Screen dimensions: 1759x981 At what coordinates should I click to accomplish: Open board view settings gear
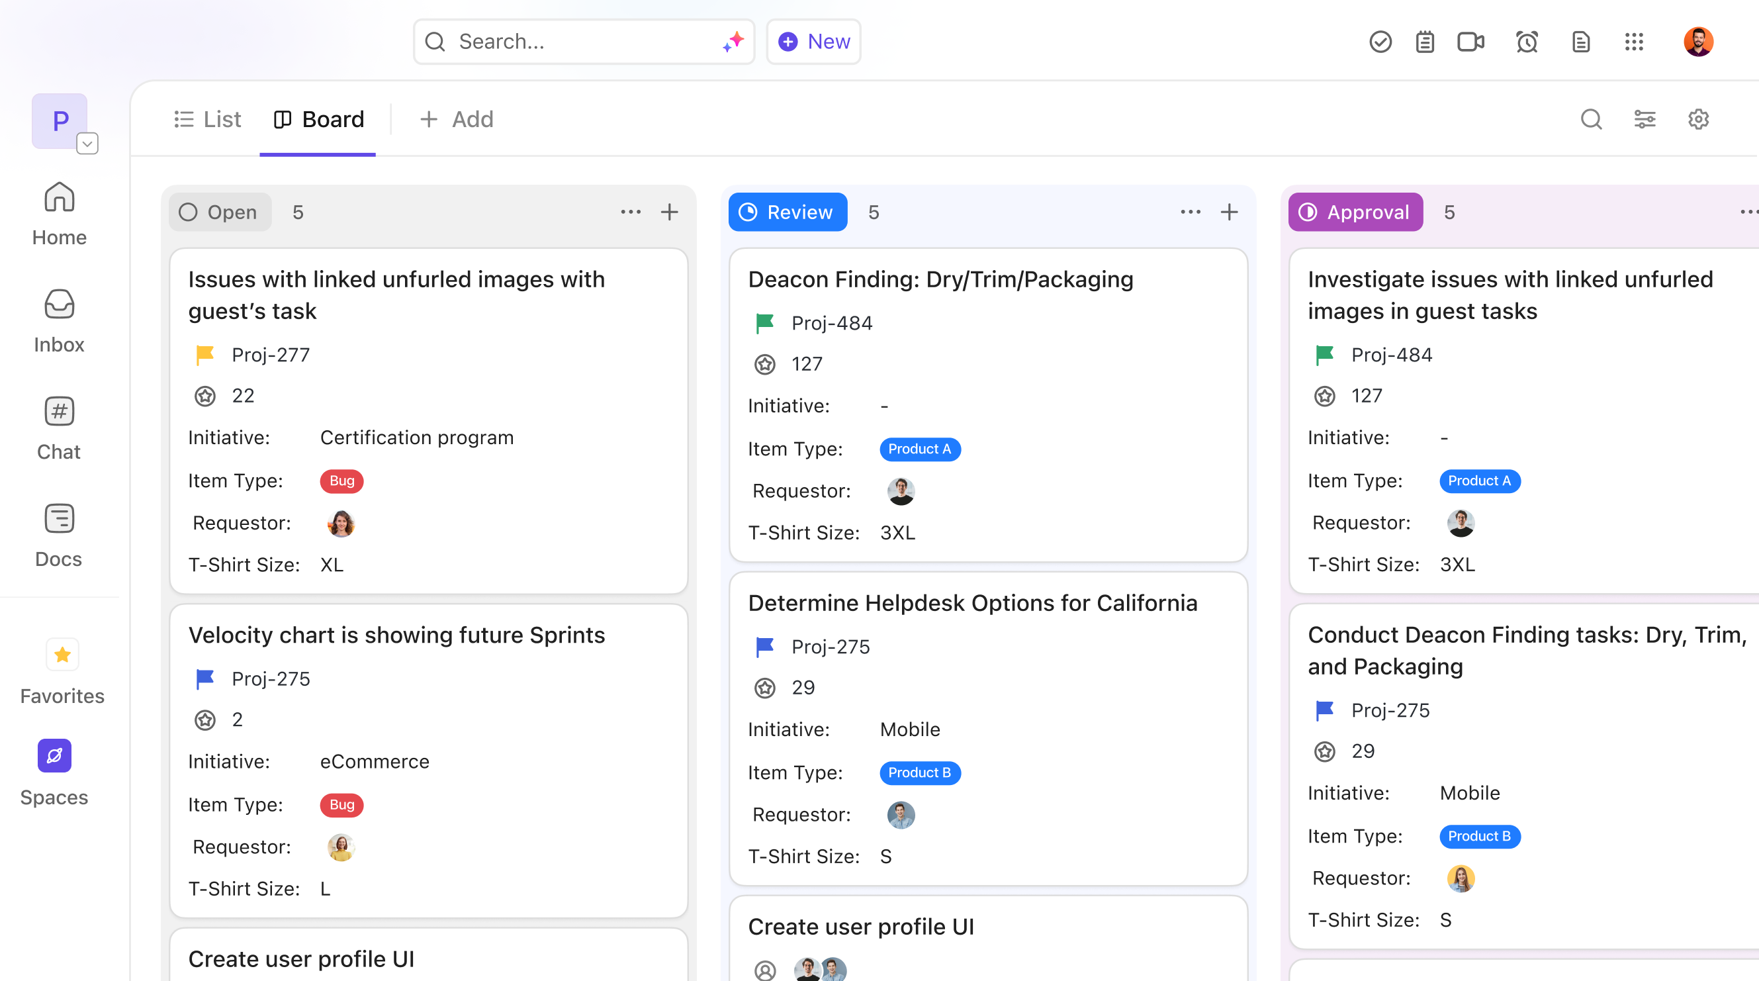(1698, 120)
